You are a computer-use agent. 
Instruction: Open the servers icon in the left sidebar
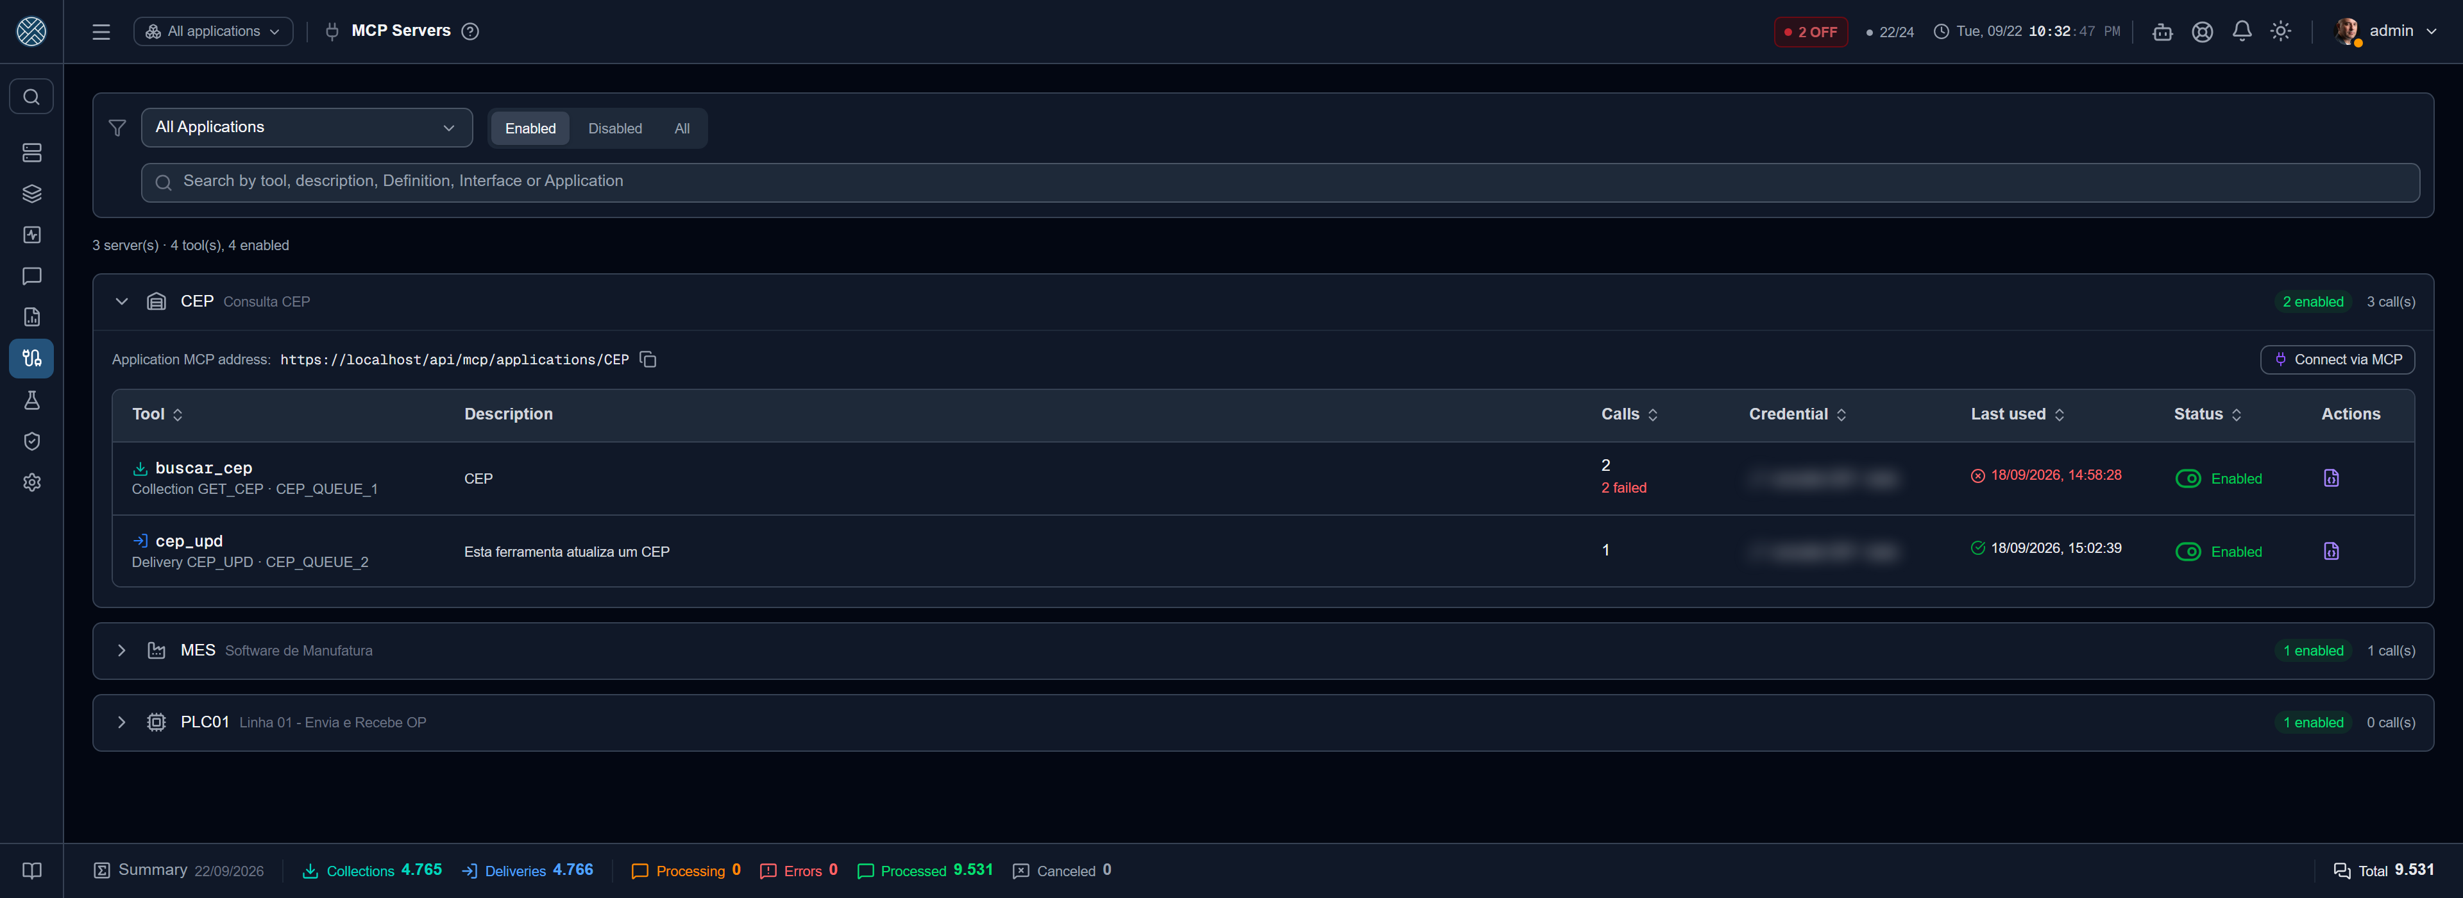click(31, 153)
